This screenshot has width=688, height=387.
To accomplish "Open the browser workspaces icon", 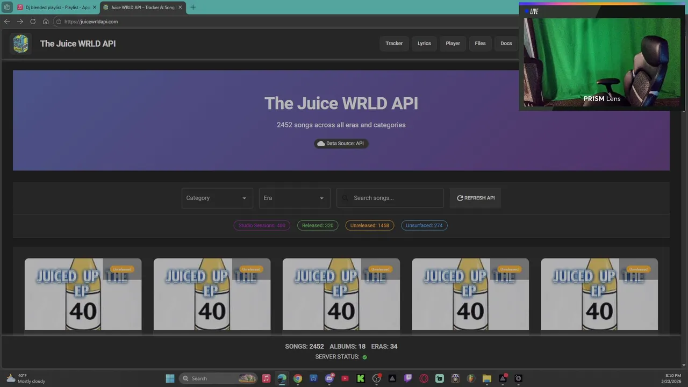I will tap(6, 7).
